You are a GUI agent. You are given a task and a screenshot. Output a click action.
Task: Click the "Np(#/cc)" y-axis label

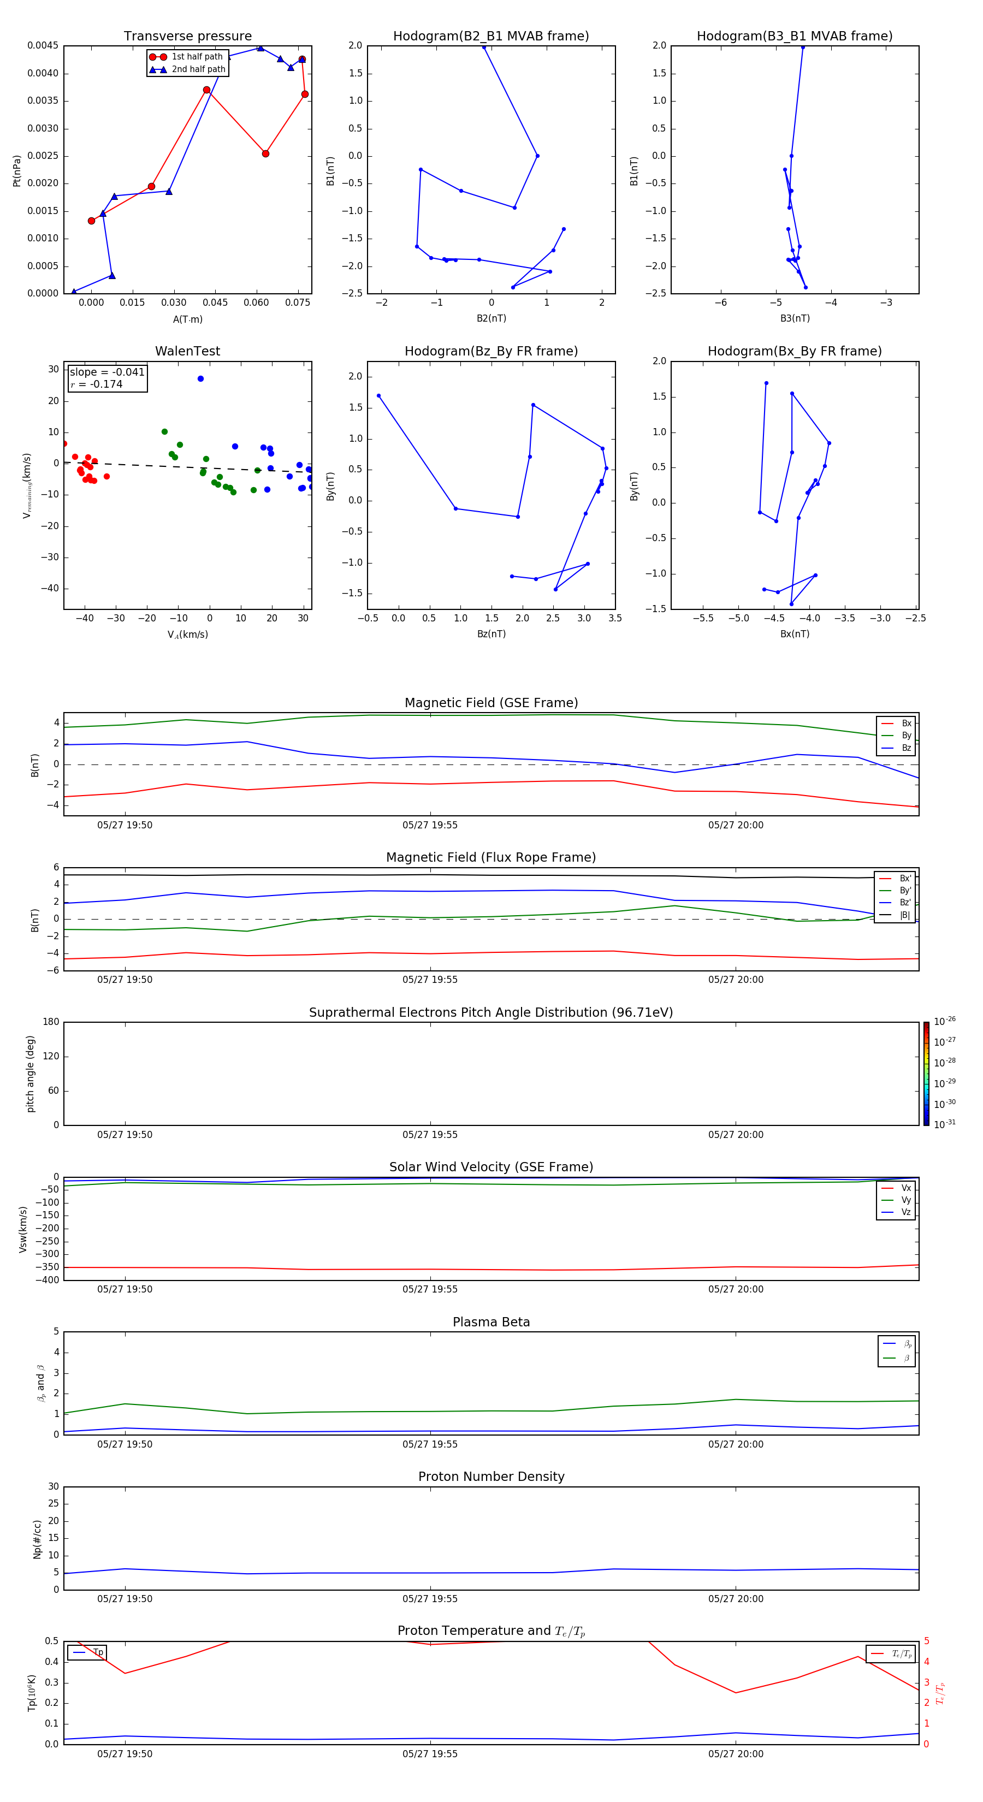point(37,1539)
